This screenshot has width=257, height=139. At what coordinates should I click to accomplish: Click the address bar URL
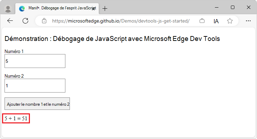pyautogui.click(x=121, y=21)
